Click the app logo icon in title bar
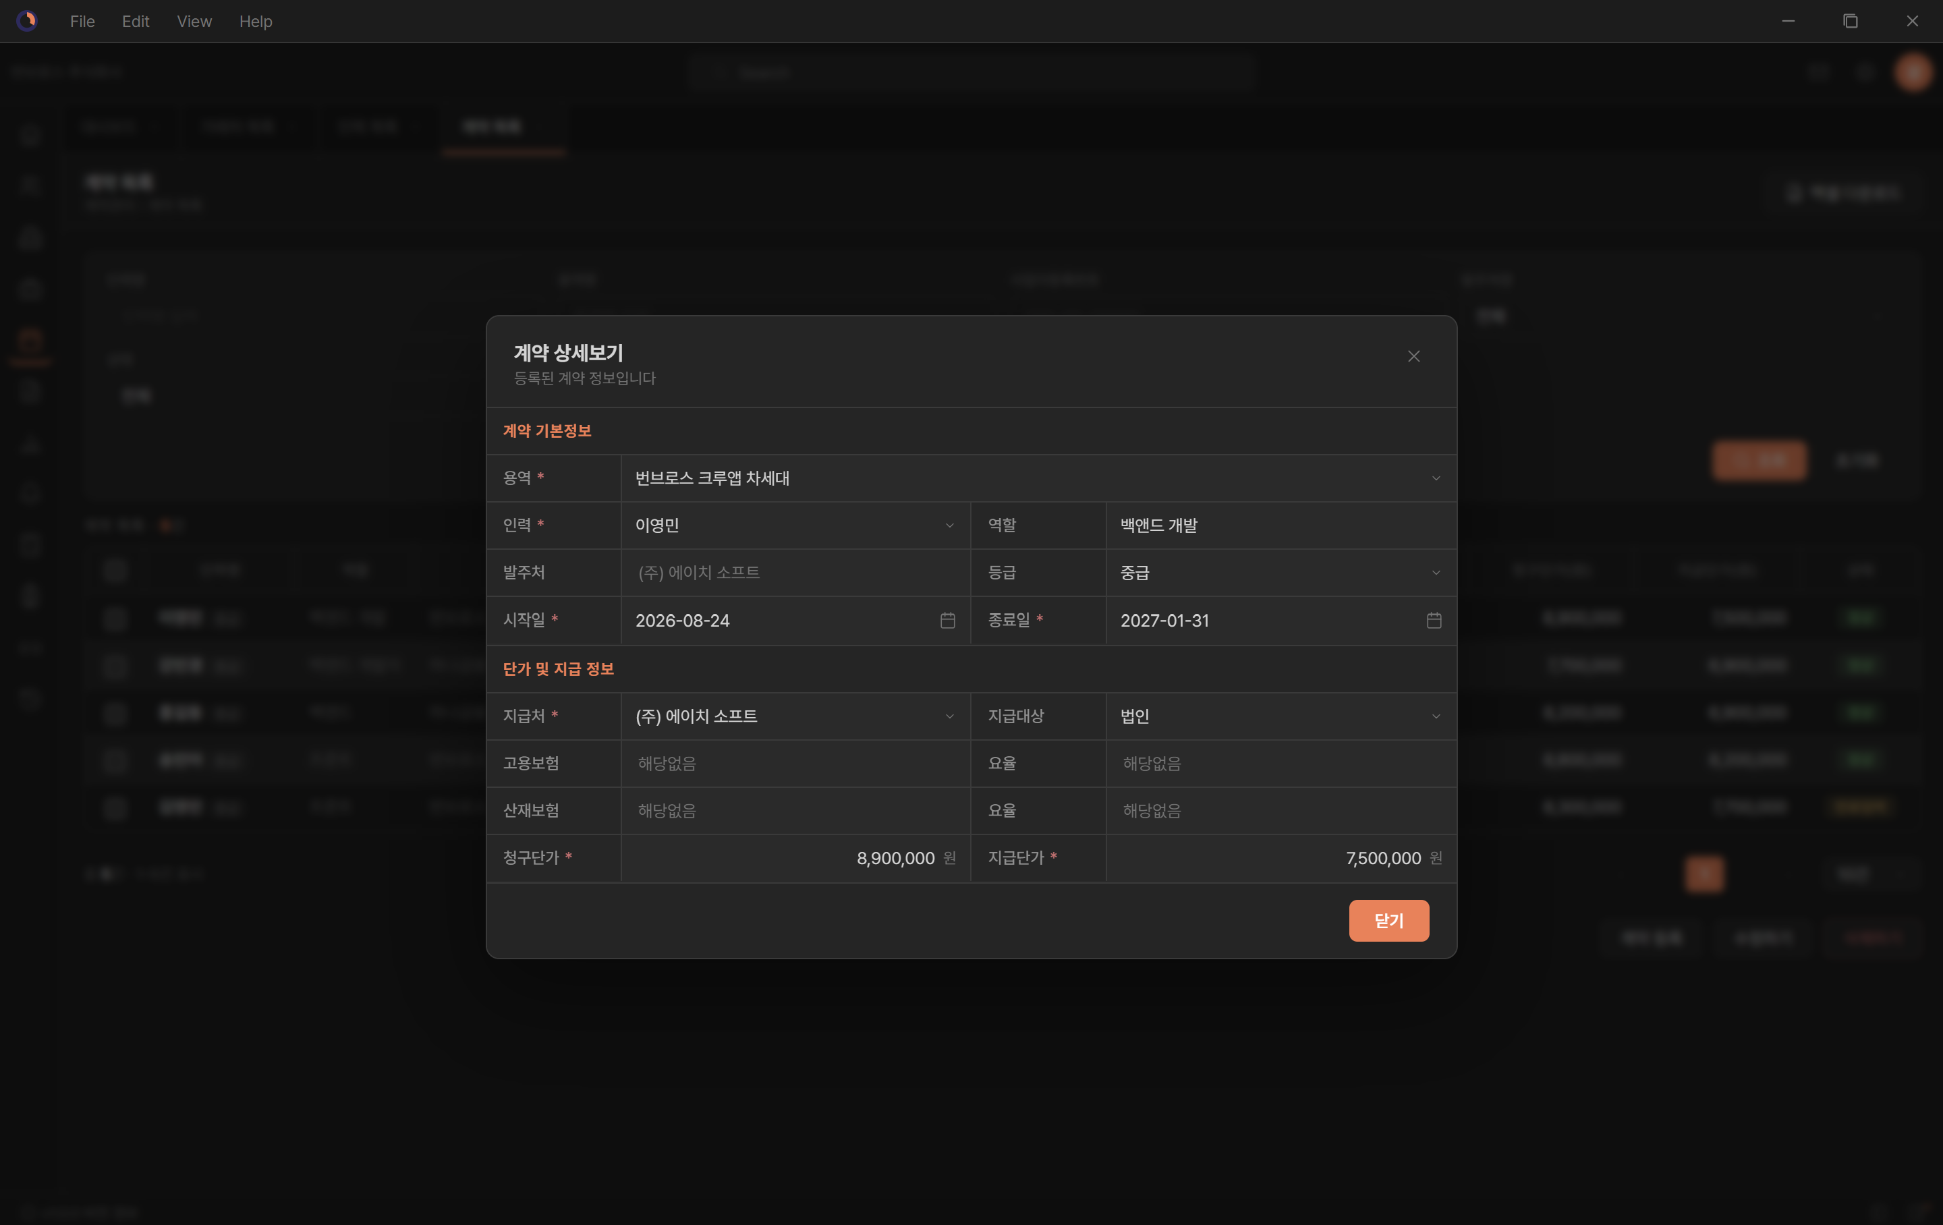 26,21
